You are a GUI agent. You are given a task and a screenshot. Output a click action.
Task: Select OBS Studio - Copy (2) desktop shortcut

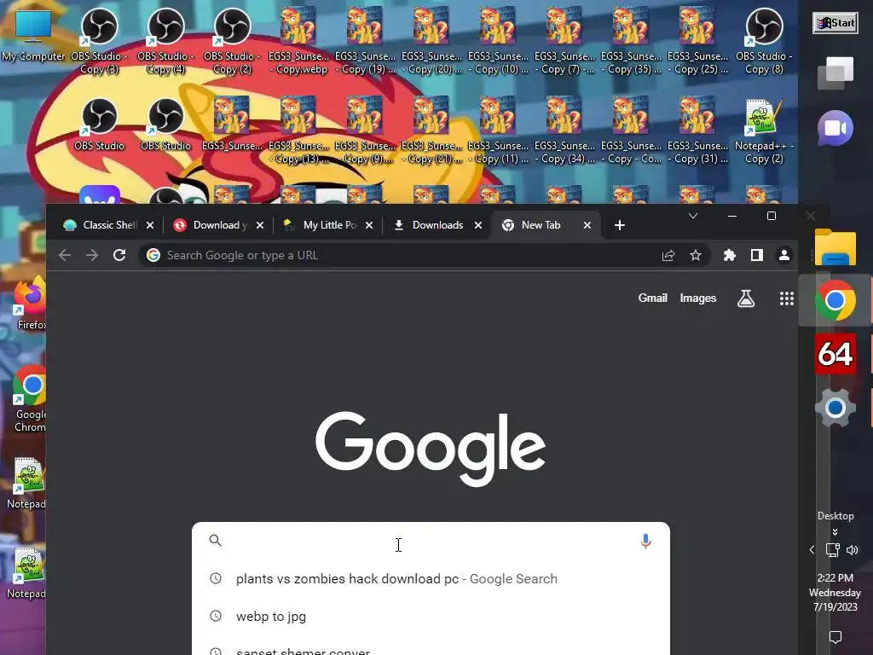coord(232,41)
